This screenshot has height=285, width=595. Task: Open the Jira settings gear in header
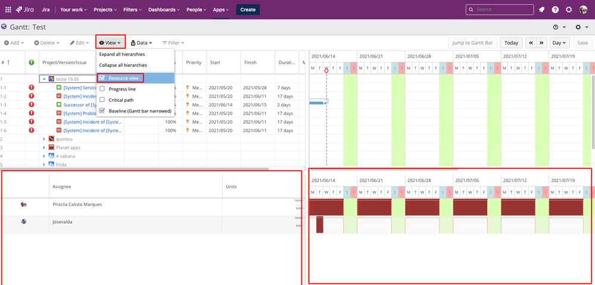pos(569,10)
